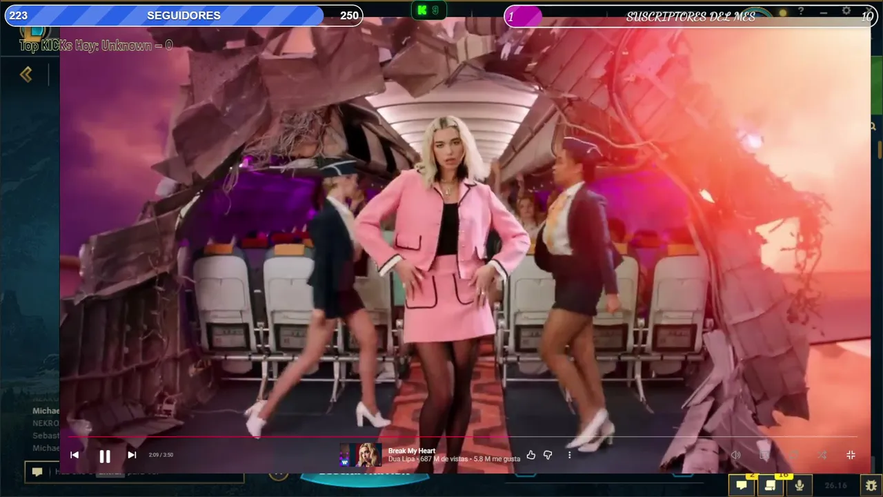The height and width of the screenshot is (497, 883).
Task: Select Sebast in the player list
Action: pos(46,436)
